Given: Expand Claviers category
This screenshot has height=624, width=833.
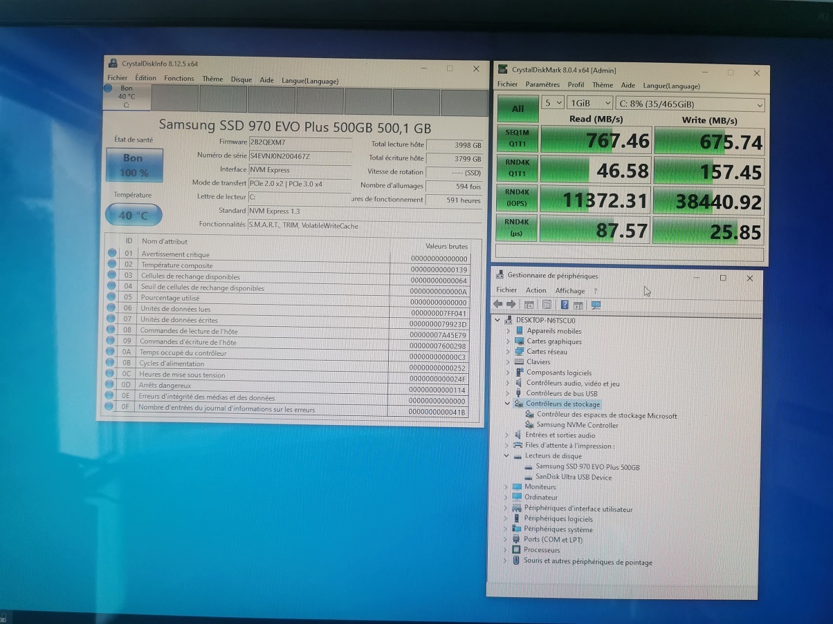Looking at the screenshot, I should coord(508,362).
